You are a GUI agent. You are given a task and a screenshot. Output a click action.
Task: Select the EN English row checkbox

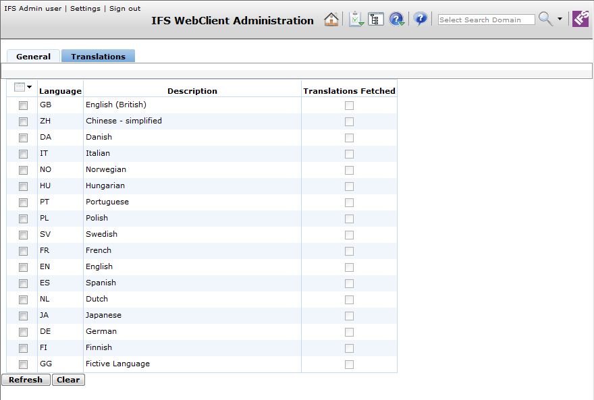pyautogui.click(x=23, y=267)
